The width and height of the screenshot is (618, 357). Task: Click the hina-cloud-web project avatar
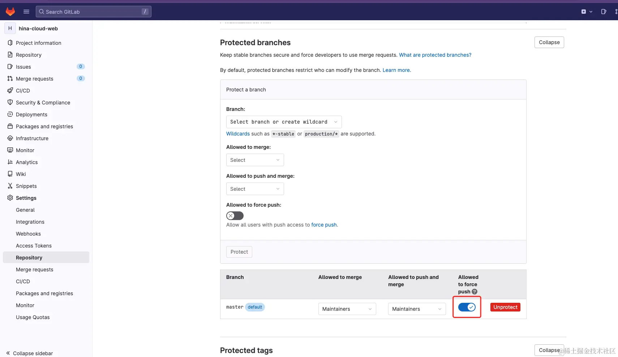click(x=10, y=28)
